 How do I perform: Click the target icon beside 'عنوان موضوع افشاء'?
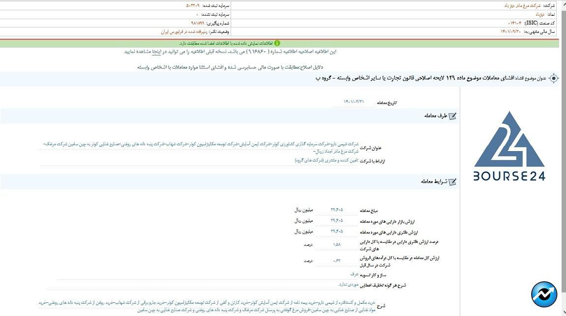554,78
